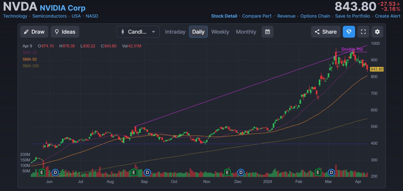This screenshot has width=403, height=191.
Task: Click Create Alert link
Action: pos(388,16)
